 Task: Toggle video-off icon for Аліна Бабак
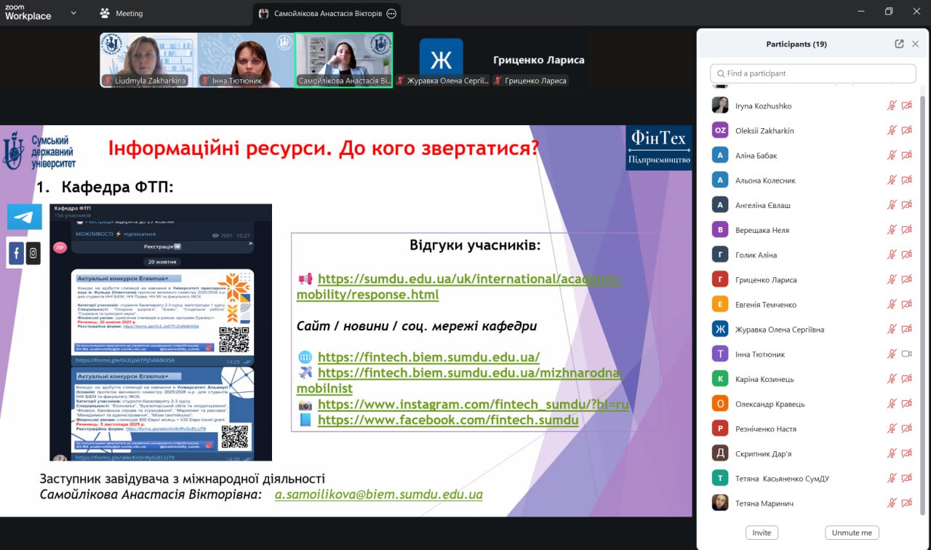click(906, 156)
